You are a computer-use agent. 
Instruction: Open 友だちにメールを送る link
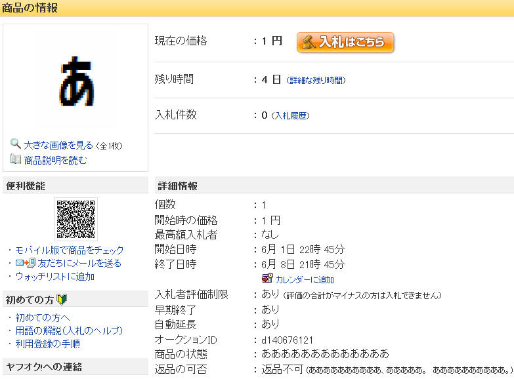tap(79, 264)
